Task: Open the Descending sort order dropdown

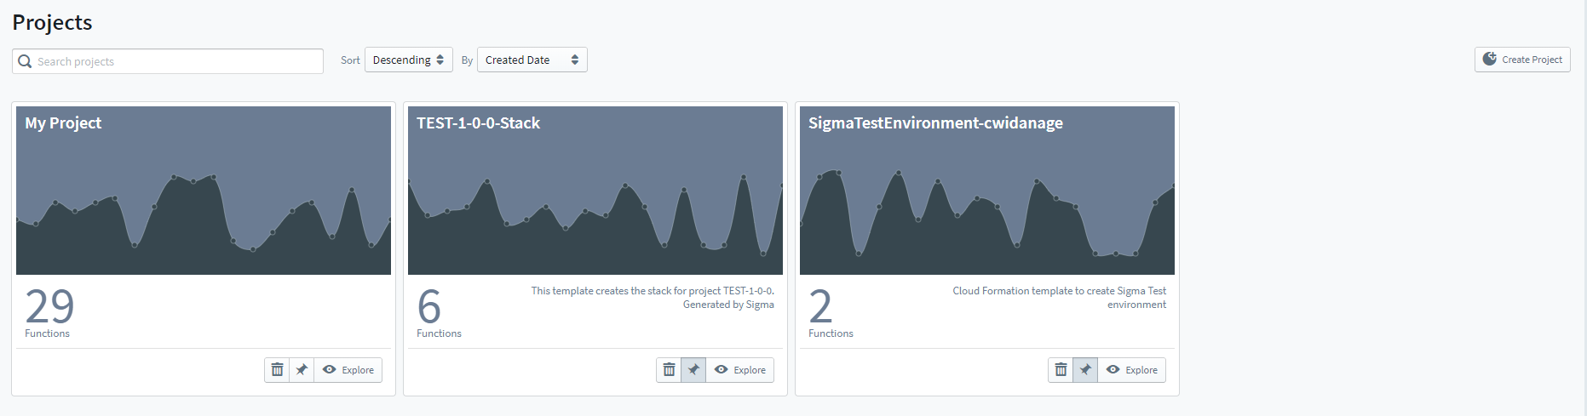Action: [408, 60]
